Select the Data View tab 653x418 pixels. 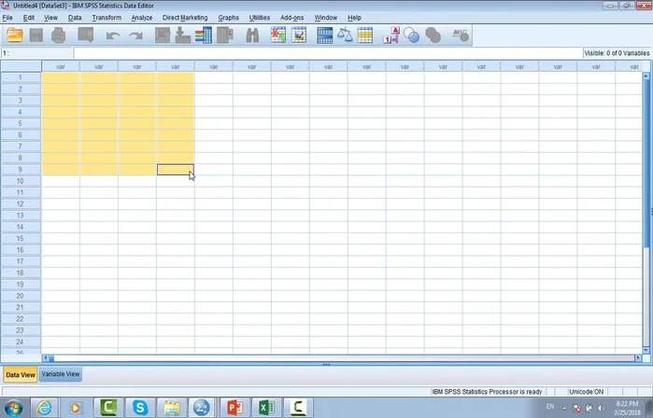pos(21,374)
